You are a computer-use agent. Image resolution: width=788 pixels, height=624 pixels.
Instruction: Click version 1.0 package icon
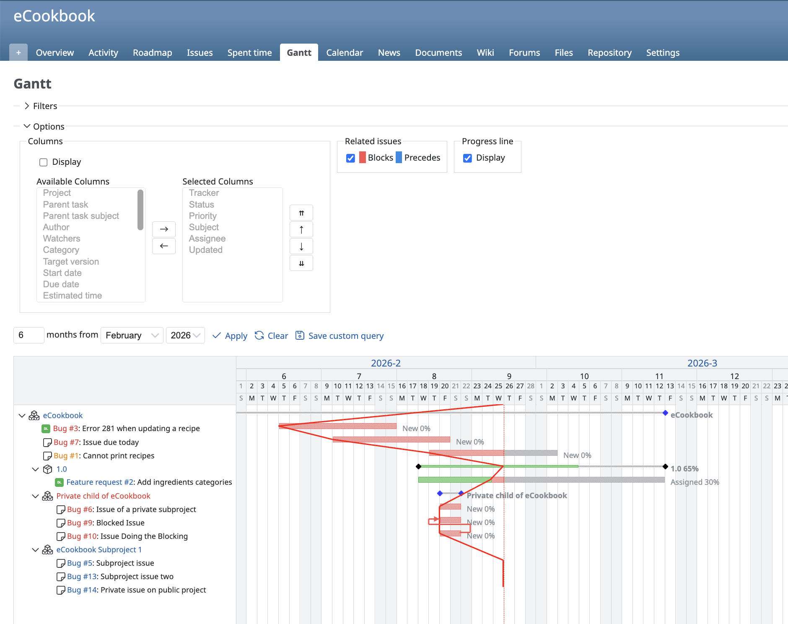(48, 469)
